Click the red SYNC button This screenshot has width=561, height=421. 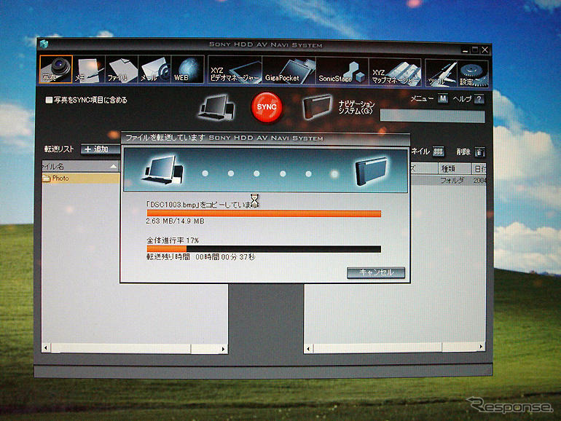click(267, 107)
